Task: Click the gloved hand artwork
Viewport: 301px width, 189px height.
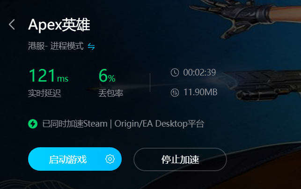Action: (240, 17)
